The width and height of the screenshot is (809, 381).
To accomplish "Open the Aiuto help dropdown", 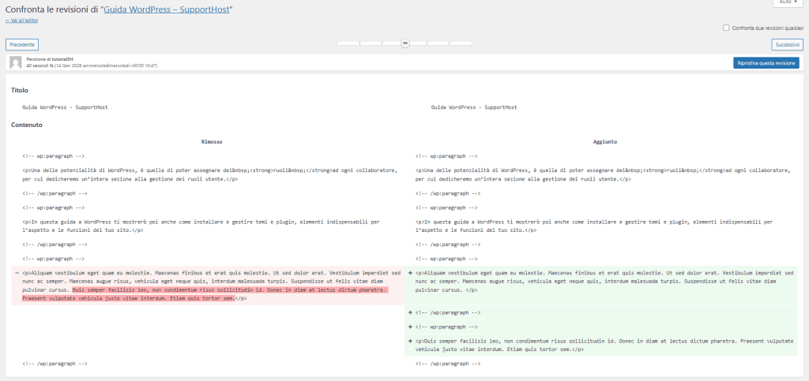I will click(x=788, y=2).
